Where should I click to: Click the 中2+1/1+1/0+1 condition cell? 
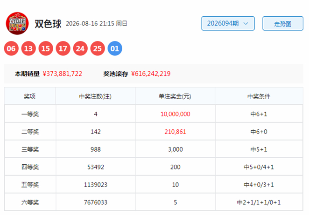point(259,202)
